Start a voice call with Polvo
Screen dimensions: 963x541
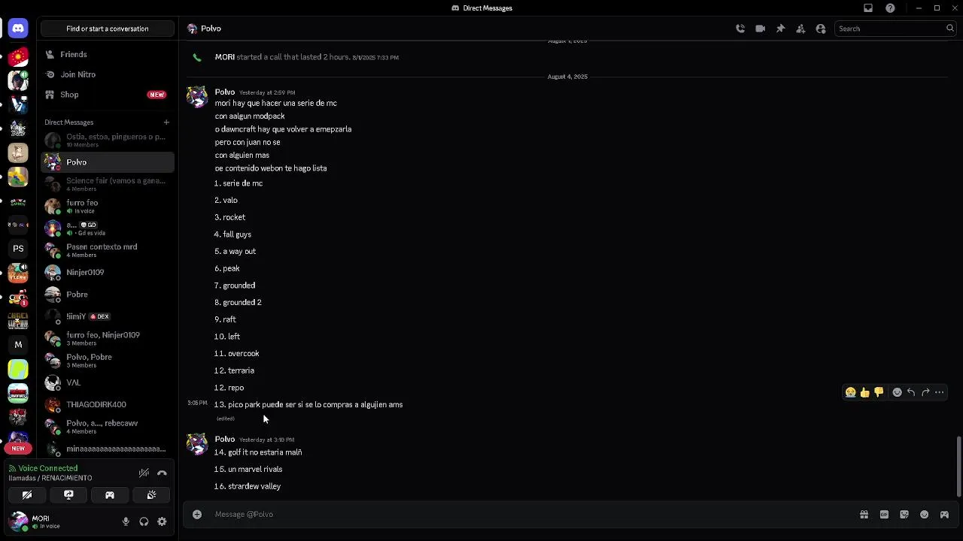pos(740,29)
